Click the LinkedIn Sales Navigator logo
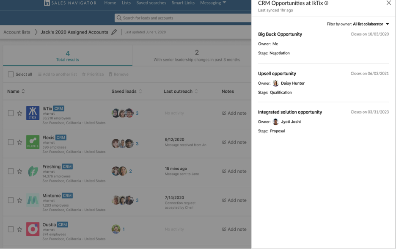The image size is (396, 249). tap(70, 3)
